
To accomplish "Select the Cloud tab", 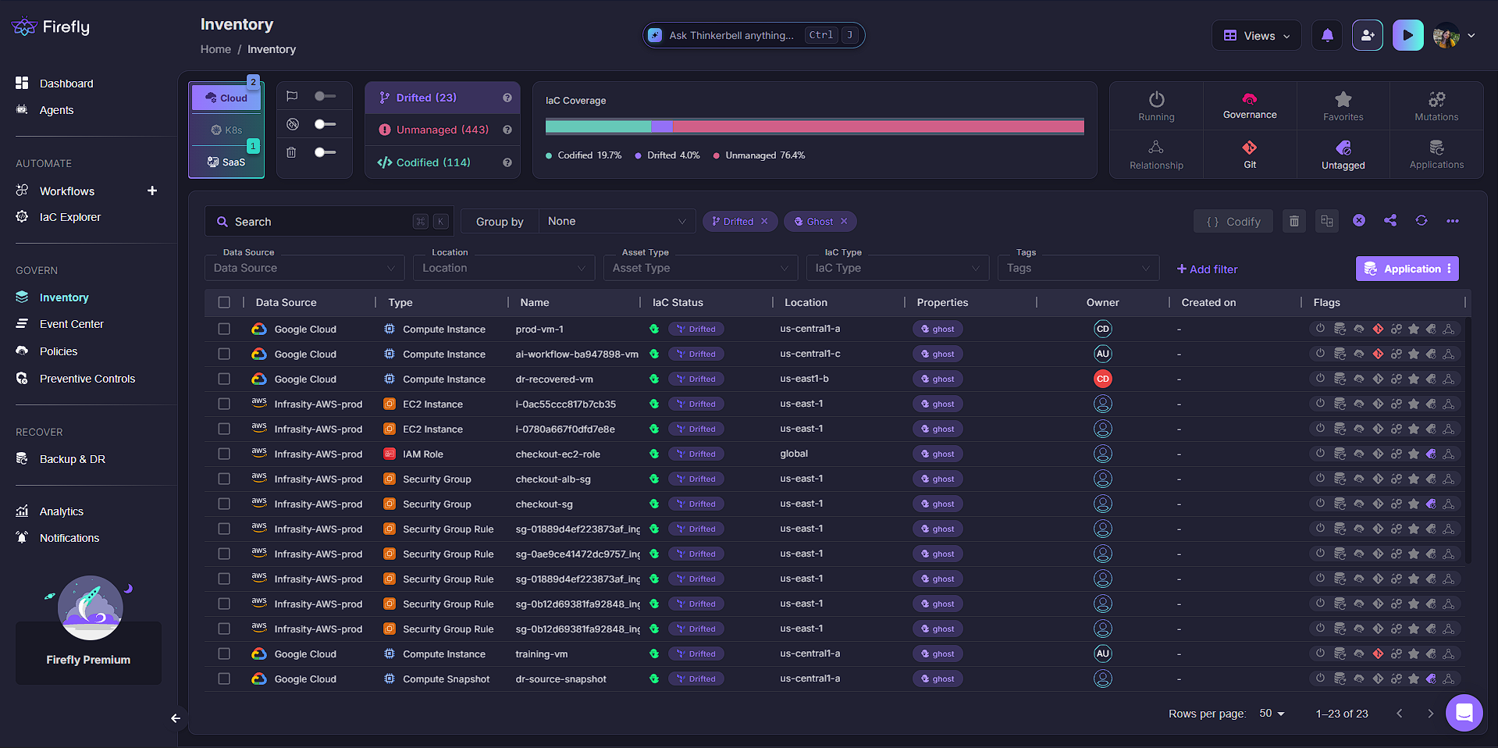I will tap(226, 98).
